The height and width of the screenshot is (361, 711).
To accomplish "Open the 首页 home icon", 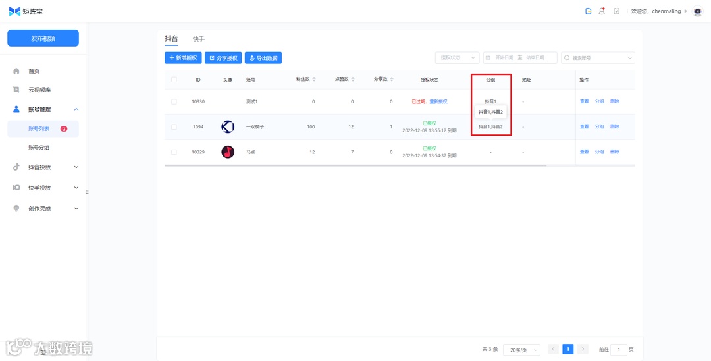I will 16,70.
